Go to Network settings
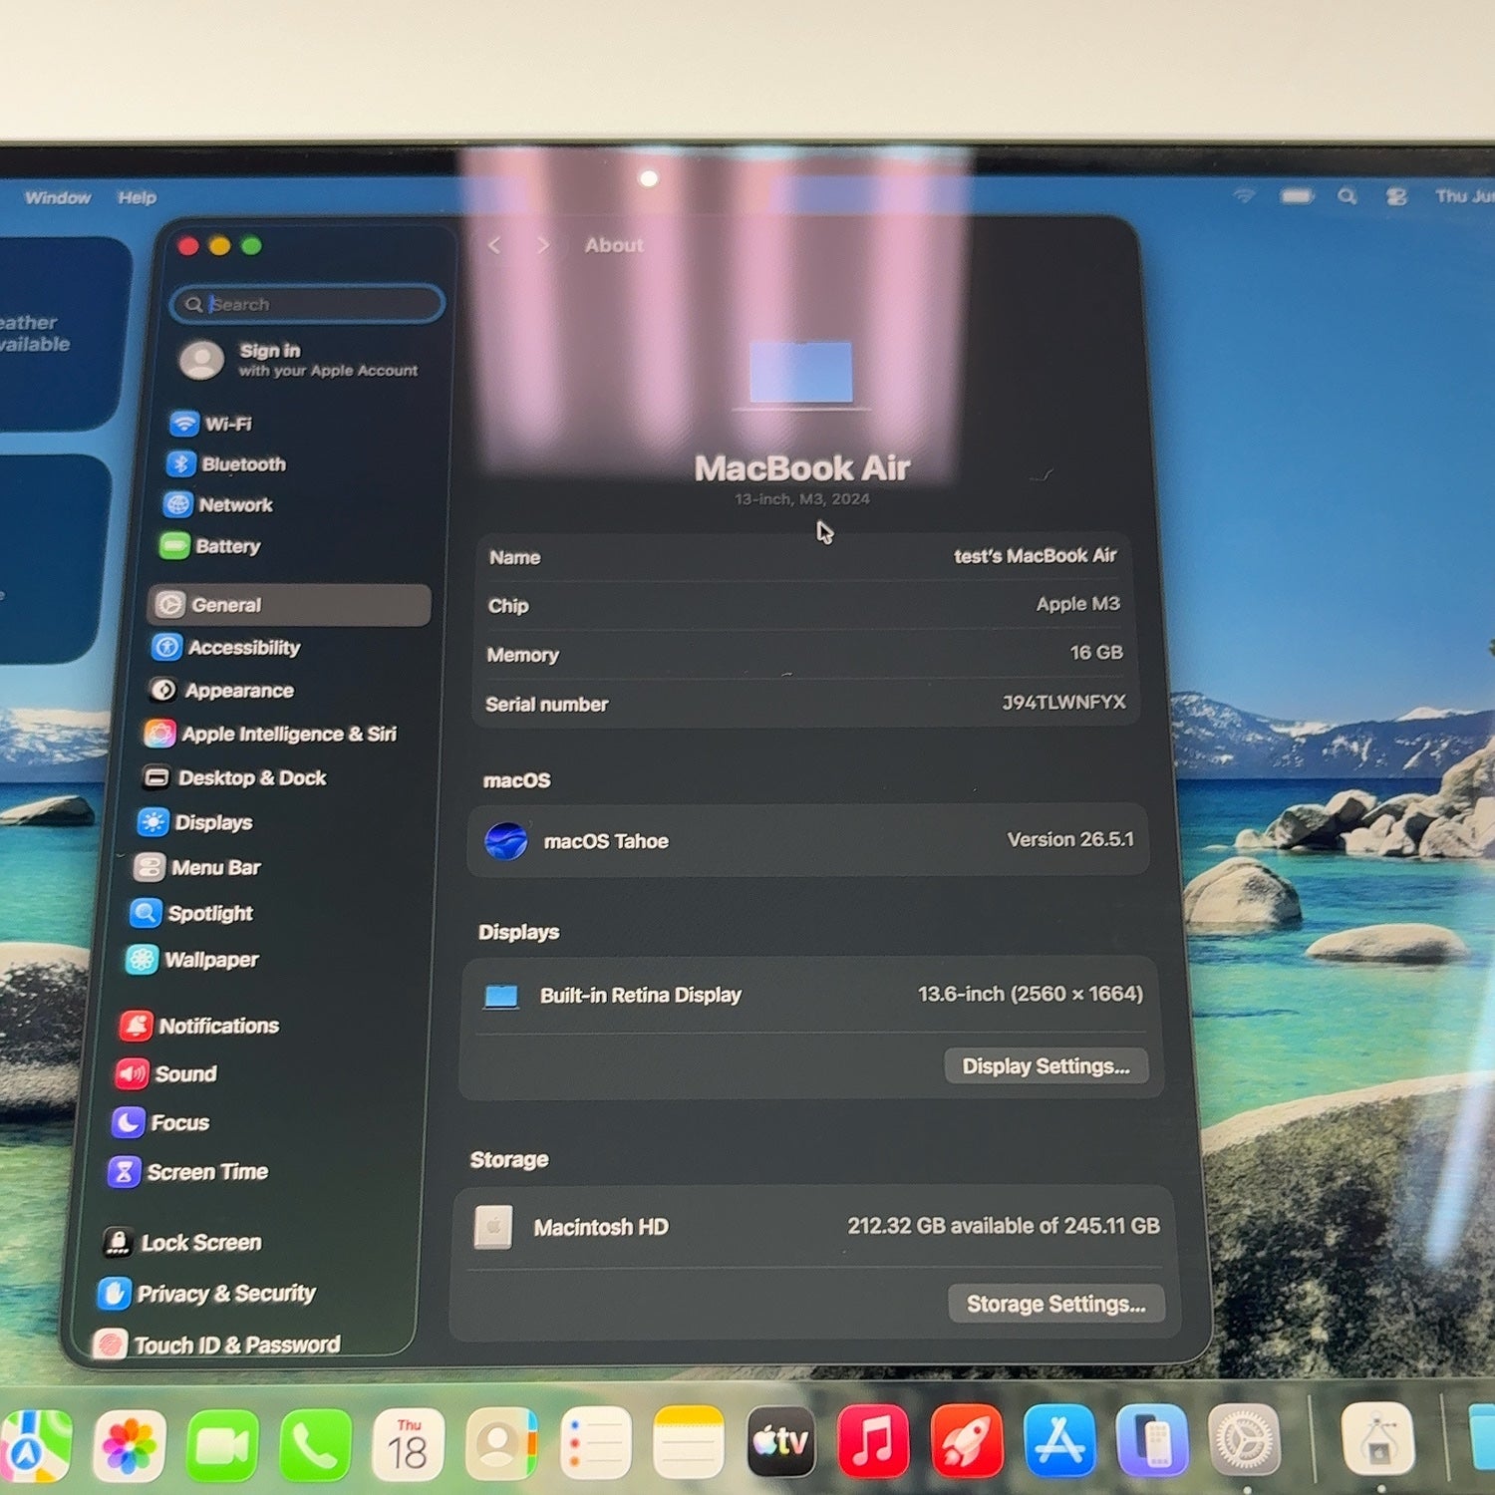 pyautogui.click(x=217, y=505)
